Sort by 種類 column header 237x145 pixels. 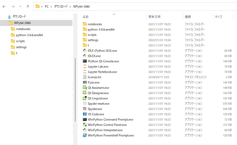coord(188,17)
